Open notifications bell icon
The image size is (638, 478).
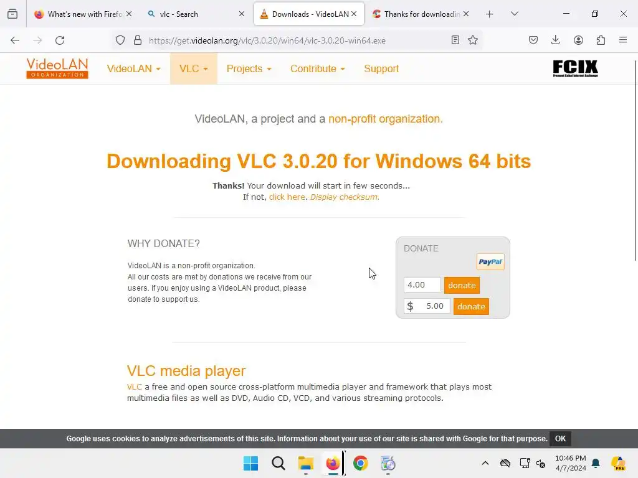click(596, 463)
